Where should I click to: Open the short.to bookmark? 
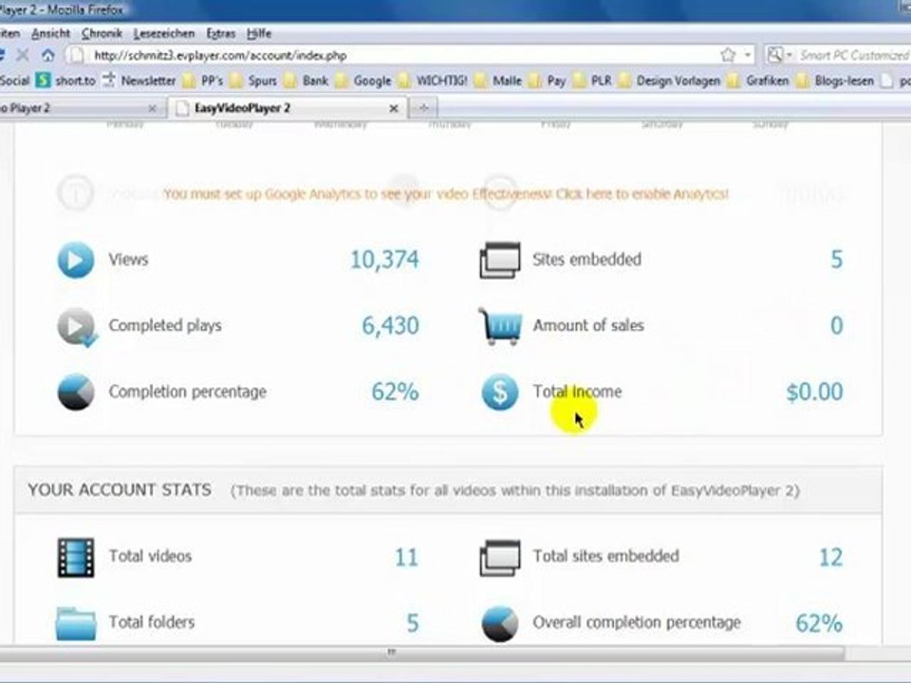[x=65, y=81]
